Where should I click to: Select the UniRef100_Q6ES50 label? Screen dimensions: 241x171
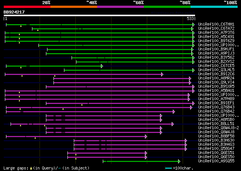tap(216, 157)
